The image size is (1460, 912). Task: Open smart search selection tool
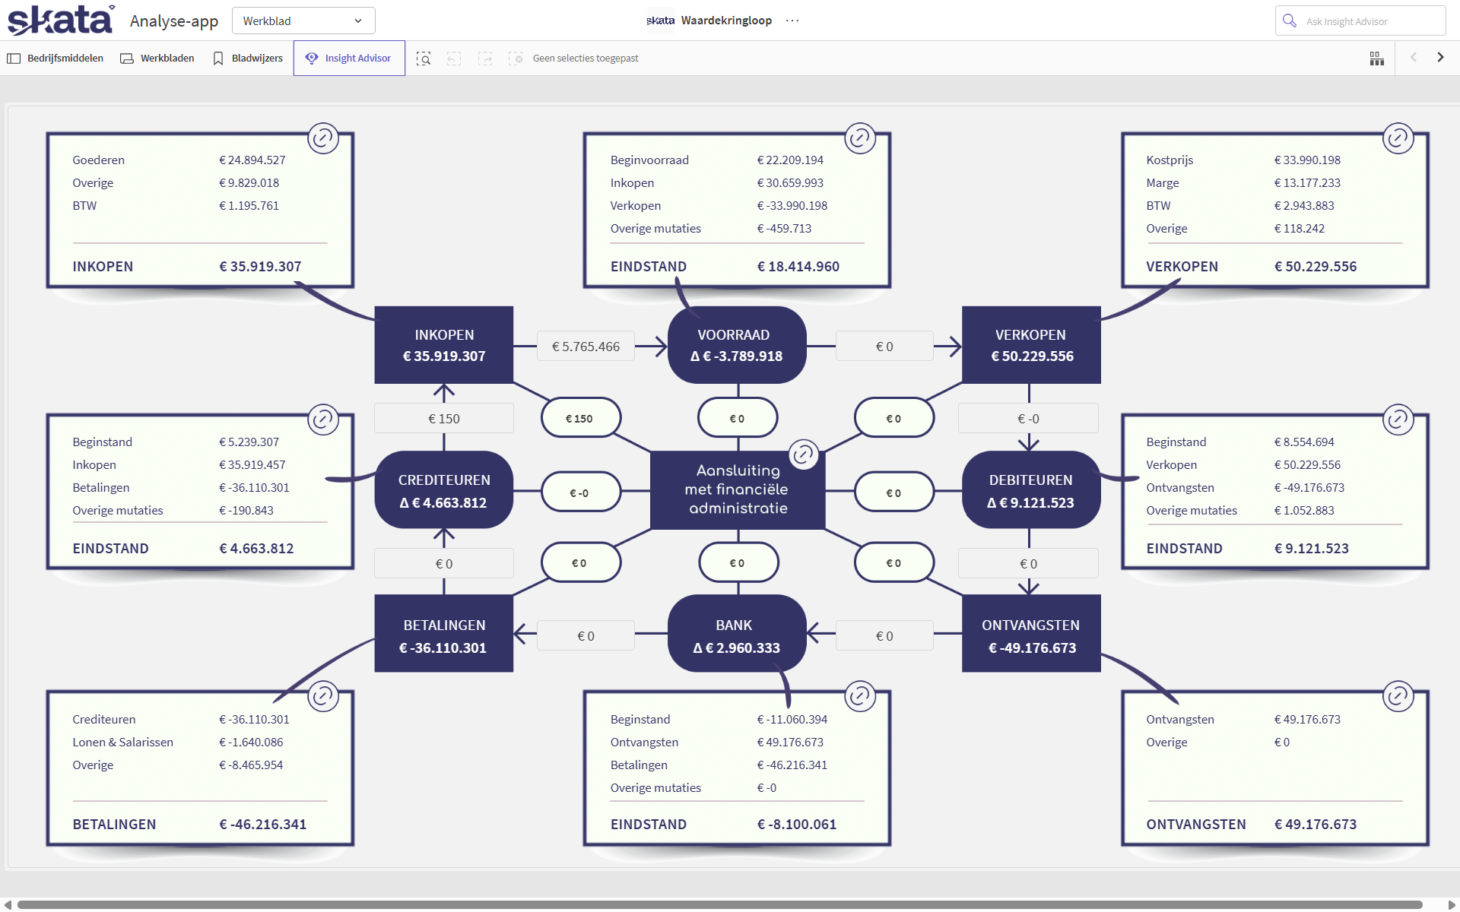[424, 59]
